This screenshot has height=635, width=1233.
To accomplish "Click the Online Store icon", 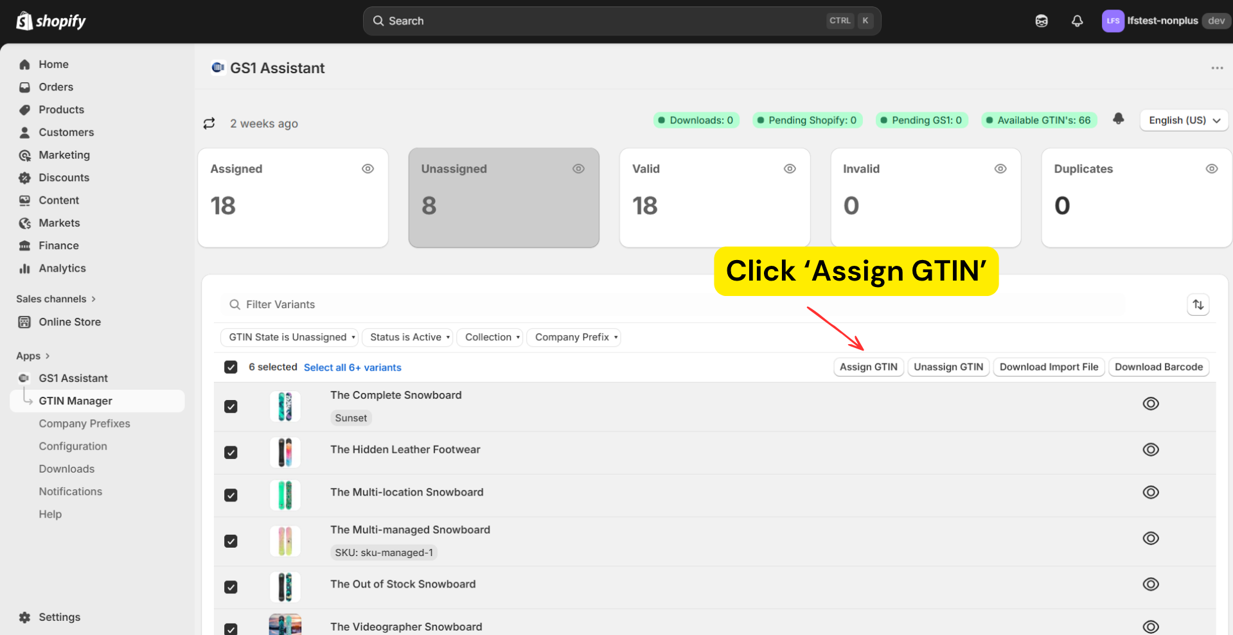I will pos(24,322).
